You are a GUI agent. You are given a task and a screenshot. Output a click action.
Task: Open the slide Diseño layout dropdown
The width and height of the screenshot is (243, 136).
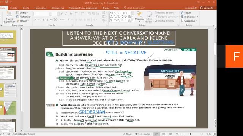22,12
